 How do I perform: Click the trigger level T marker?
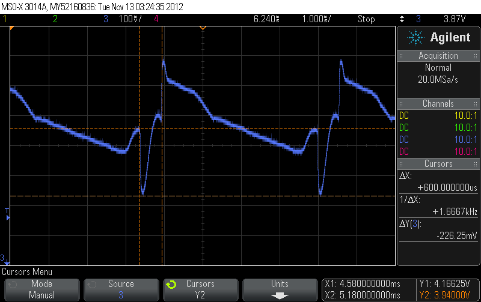(7, 214)
